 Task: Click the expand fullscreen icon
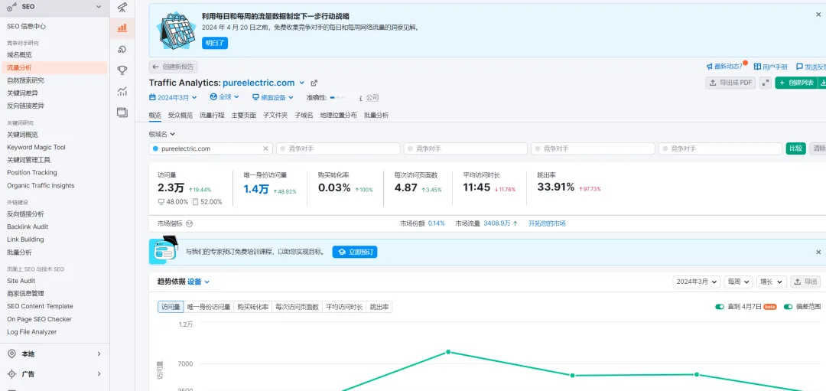(x=766, y=83)
